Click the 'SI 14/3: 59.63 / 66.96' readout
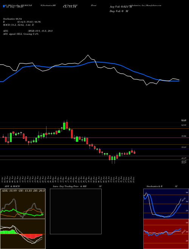The width and height of the screenshot is (189, 249). 29,22
